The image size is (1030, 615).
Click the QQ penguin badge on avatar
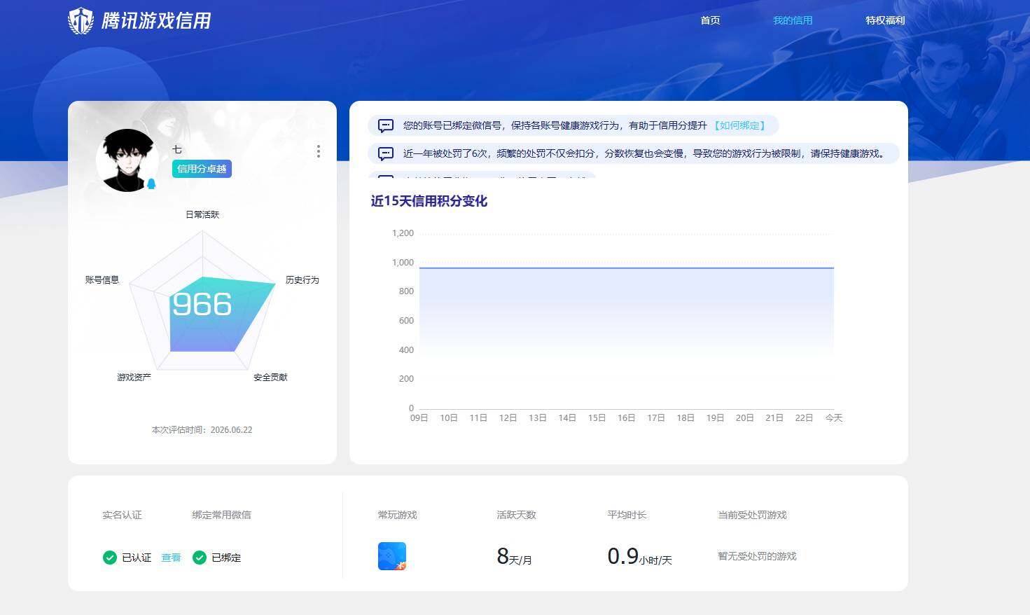[x=151, y=184]
